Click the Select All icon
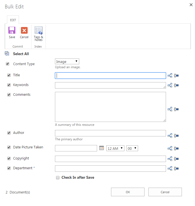The image size is (195, 206). tap(7, 53)
